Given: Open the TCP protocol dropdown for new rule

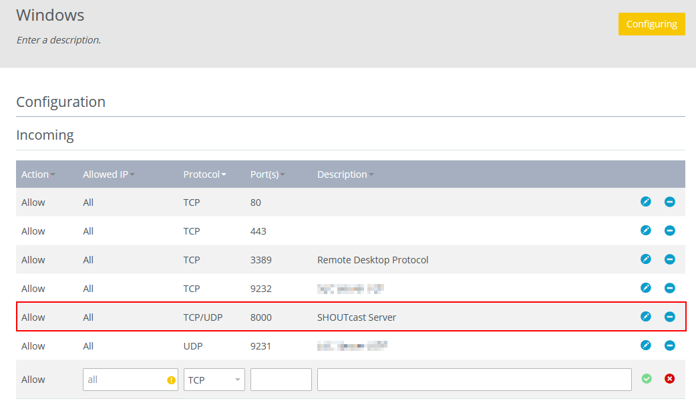Looking at the screenshot, I should [x=214, y=380].
